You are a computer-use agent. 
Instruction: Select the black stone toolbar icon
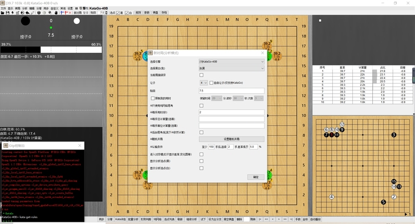pos(39,13)
